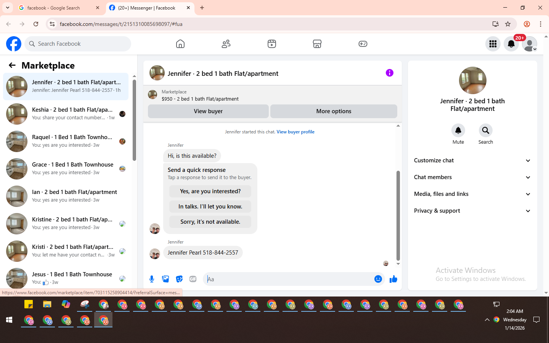Open a new browser tab
Screen dimensions: 549x343
[x=202, y=8]
